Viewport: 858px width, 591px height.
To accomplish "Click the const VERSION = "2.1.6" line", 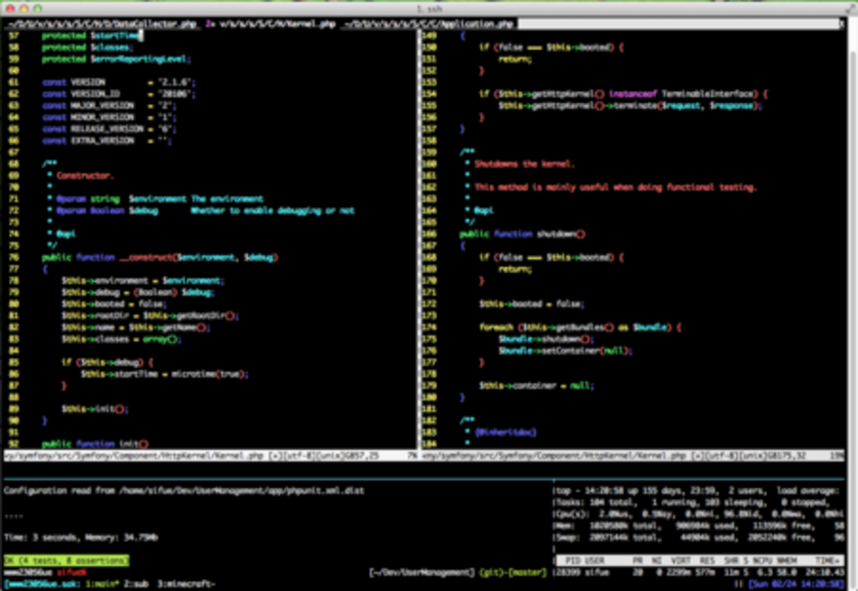I will pyautogui.click(x=106, y=82).
